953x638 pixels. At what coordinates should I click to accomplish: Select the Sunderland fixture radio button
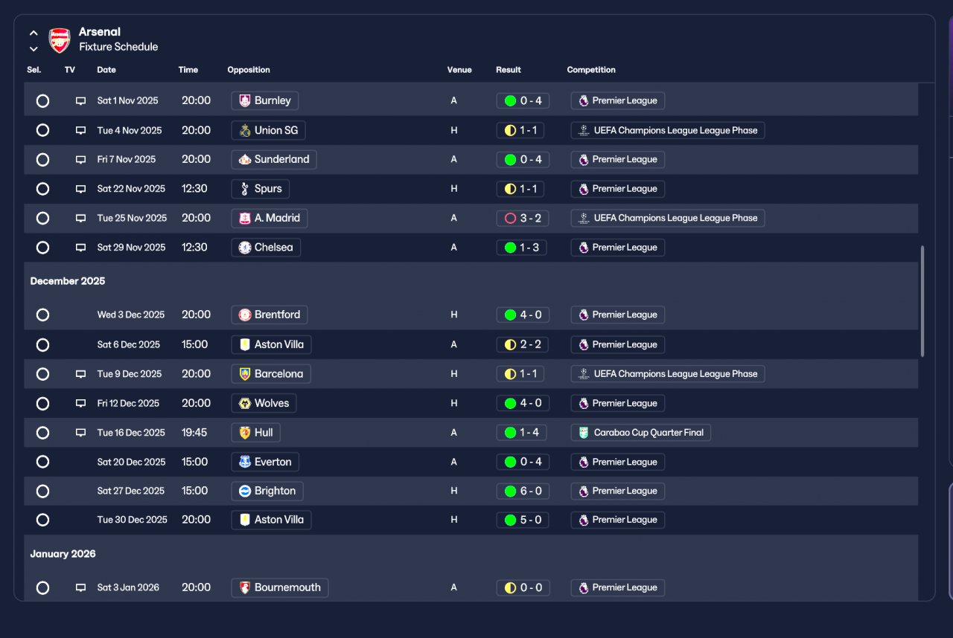point(42,159)
